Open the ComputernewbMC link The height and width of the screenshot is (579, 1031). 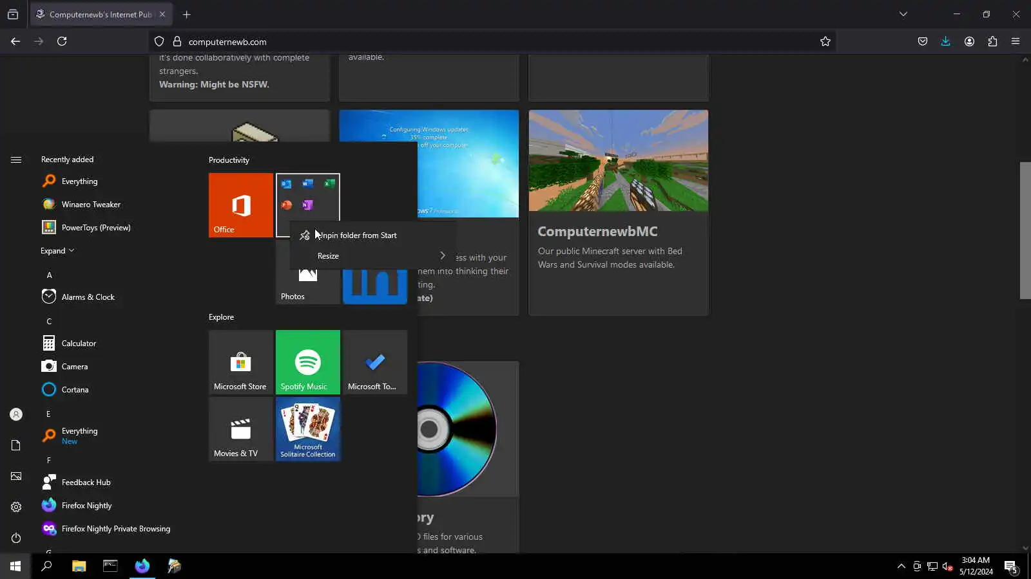597,231
